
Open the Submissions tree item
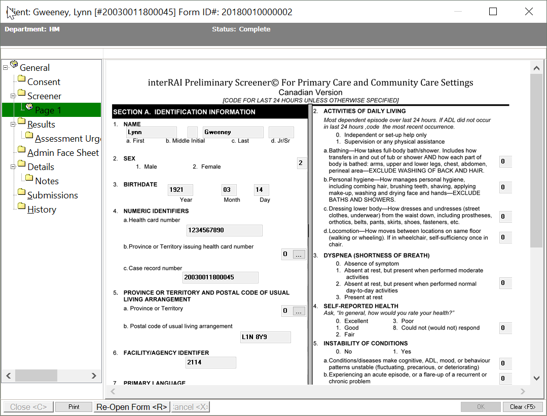52,195
